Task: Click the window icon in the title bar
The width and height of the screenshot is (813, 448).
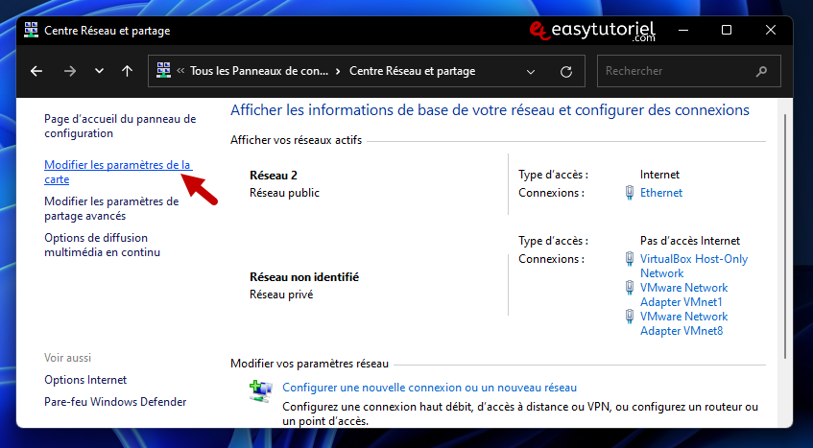Action: (x=31, y=31)
